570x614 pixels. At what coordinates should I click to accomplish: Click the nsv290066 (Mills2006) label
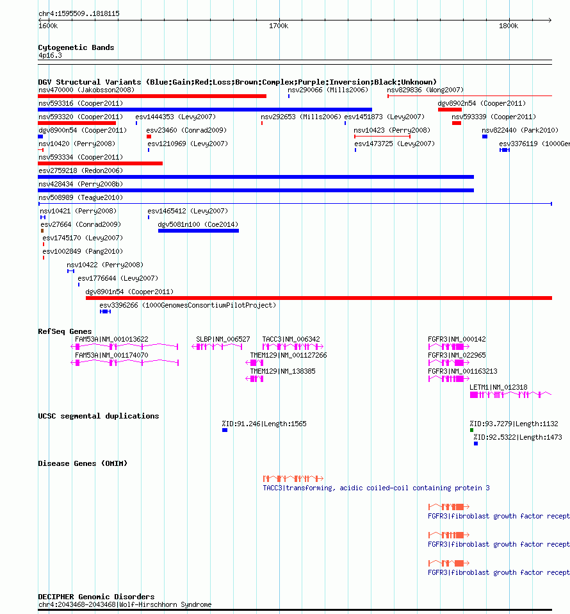pos(328,90)
